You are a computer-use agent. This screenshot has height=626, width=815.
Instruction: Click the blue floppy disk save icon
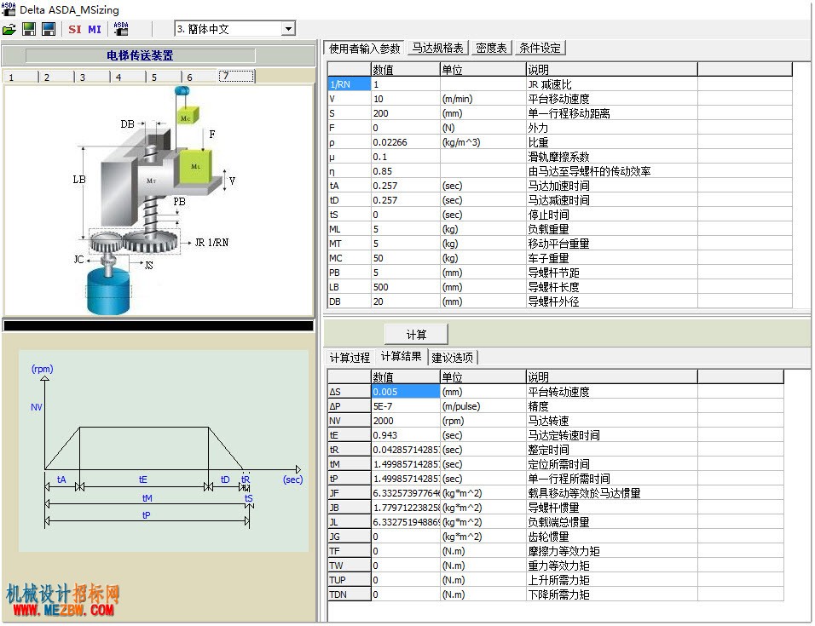click(x=49, y=29)
